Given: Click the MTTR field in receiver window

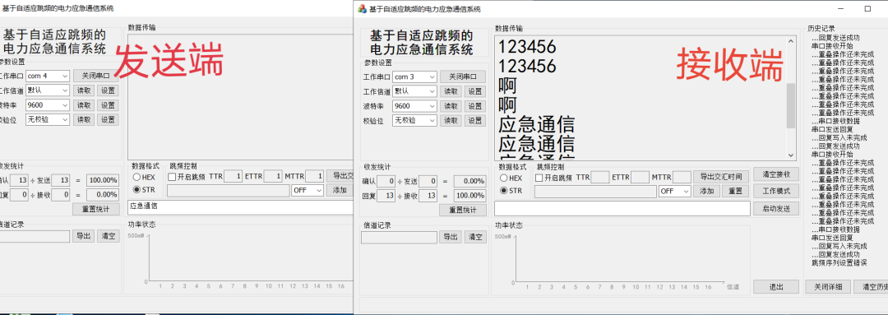Looking at the screenshot, I should point(682,178).
